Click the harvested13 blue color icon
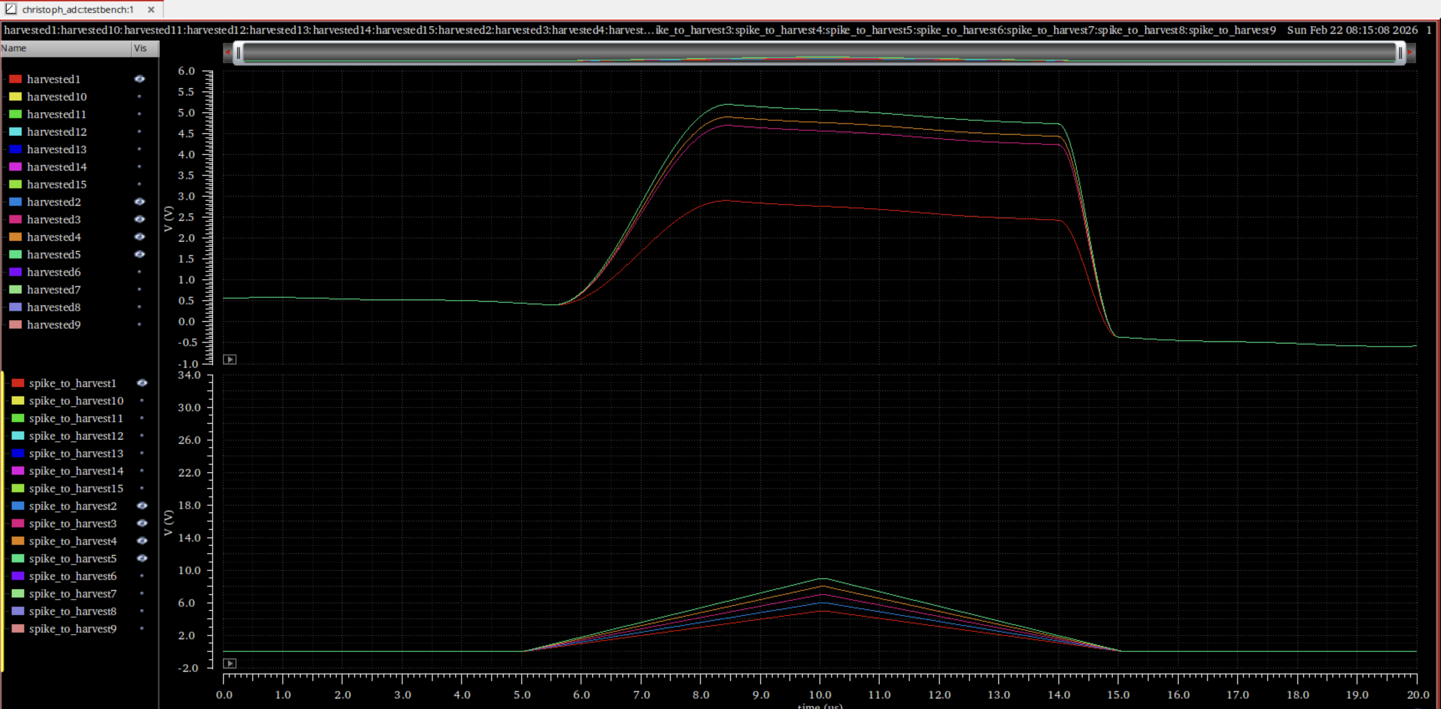 coord(16,149)
